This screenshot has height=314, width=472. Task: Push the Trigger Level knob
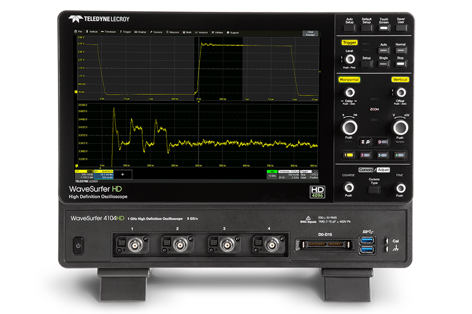tap(350, 59)
